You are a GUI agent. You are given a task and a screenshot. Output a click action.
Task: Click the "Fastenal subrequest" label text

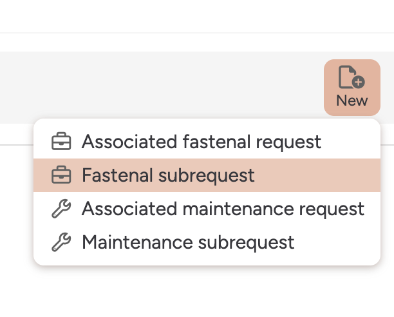(168, 175)
